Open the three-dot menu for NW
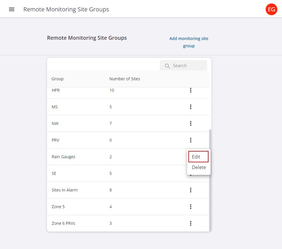Image resolution: width=282 pixels, height=249 pixels. pos(190,123)
